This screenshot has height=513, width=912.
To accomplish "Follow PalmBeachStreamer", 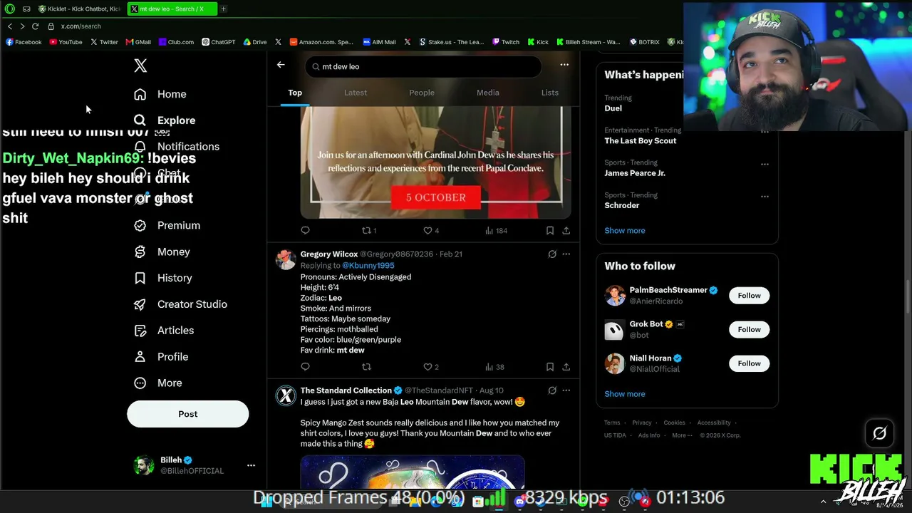I will pos(749,296).
